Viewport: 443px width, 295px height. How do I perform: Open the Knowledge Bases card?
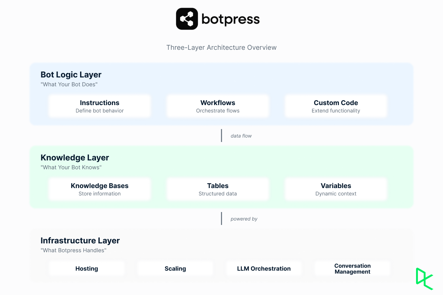100,189
